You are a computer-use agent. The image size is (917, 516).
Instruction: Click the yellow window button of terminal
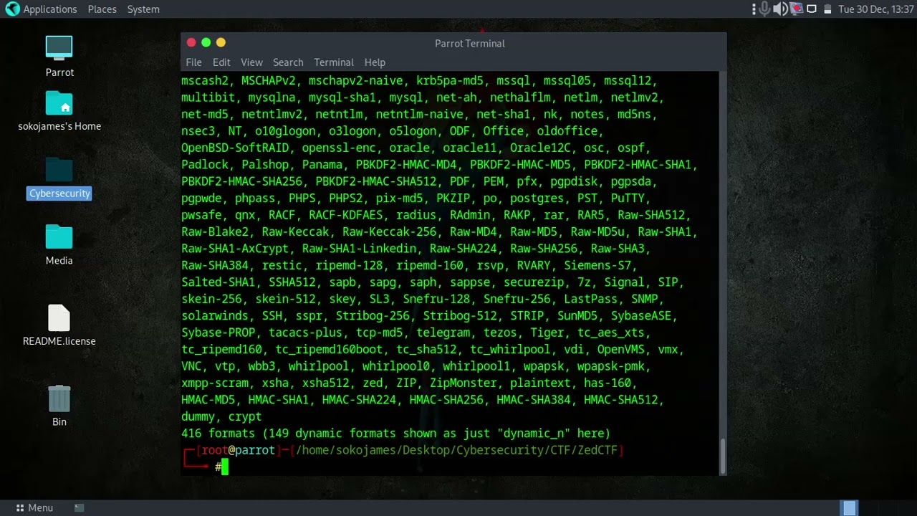[x=221, y=43]
